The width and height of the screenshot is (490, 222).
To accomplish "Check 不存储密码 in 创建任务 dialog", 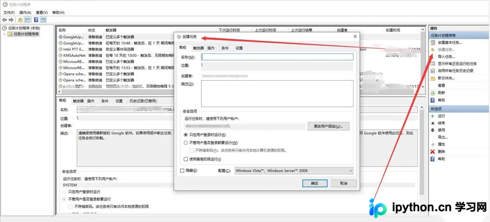I will [191, 150].
